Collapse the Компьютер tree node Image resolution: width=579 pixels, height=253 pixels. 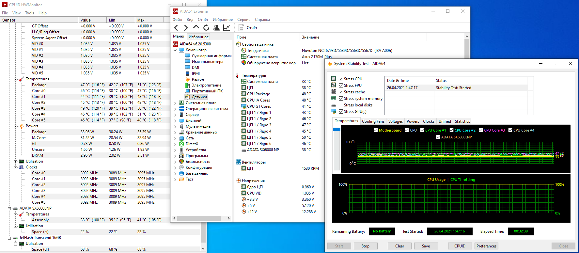[175, 50]
